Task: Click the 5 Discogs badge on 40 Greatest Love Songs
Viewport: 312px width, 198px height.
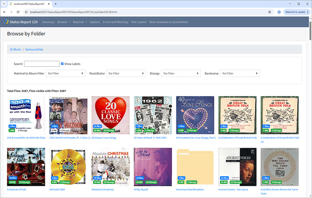Action: 192,130
